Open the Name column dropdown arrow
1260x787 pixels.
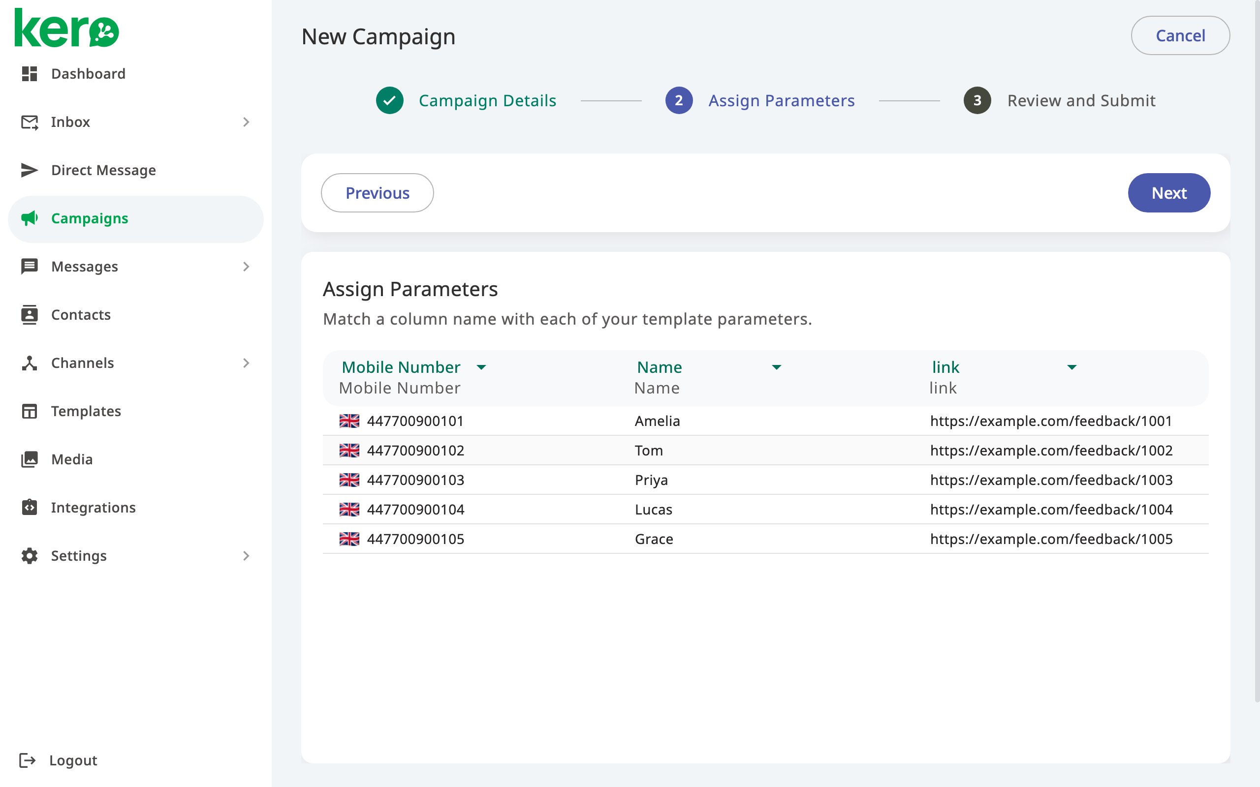tap(776, 367)
